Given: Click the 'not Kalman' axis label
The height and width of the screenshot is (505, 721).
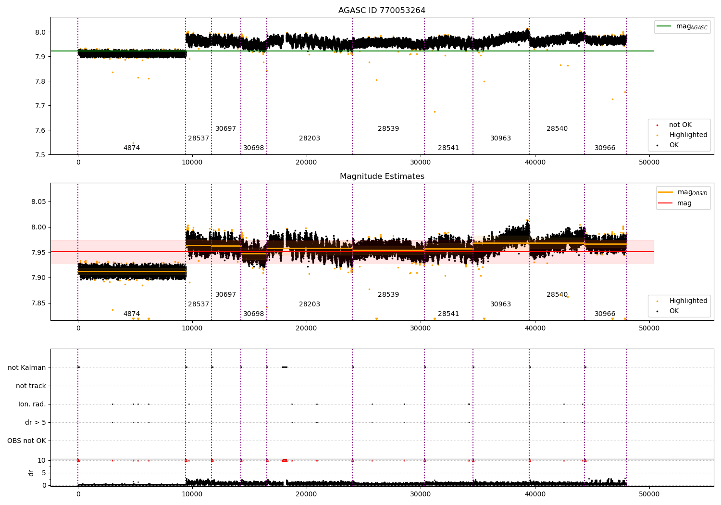Looking at the screenshot, I should [27, 367].
